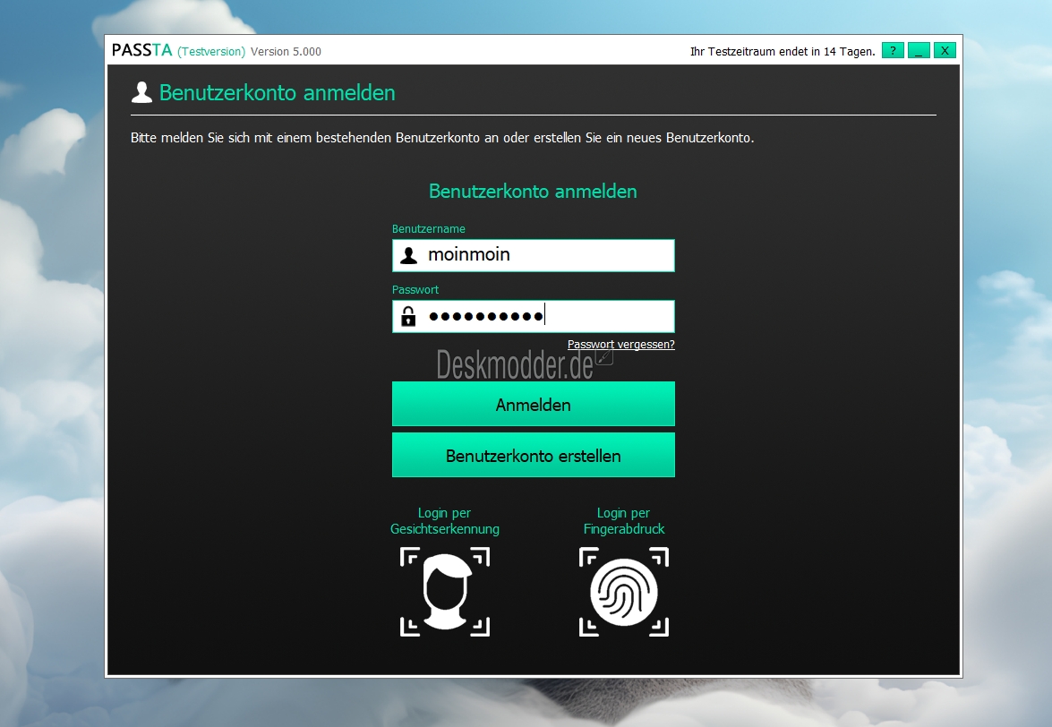1052x727 pixels.
Task: Click the Login per Fingerabdruck label
Action: [624, 521]
